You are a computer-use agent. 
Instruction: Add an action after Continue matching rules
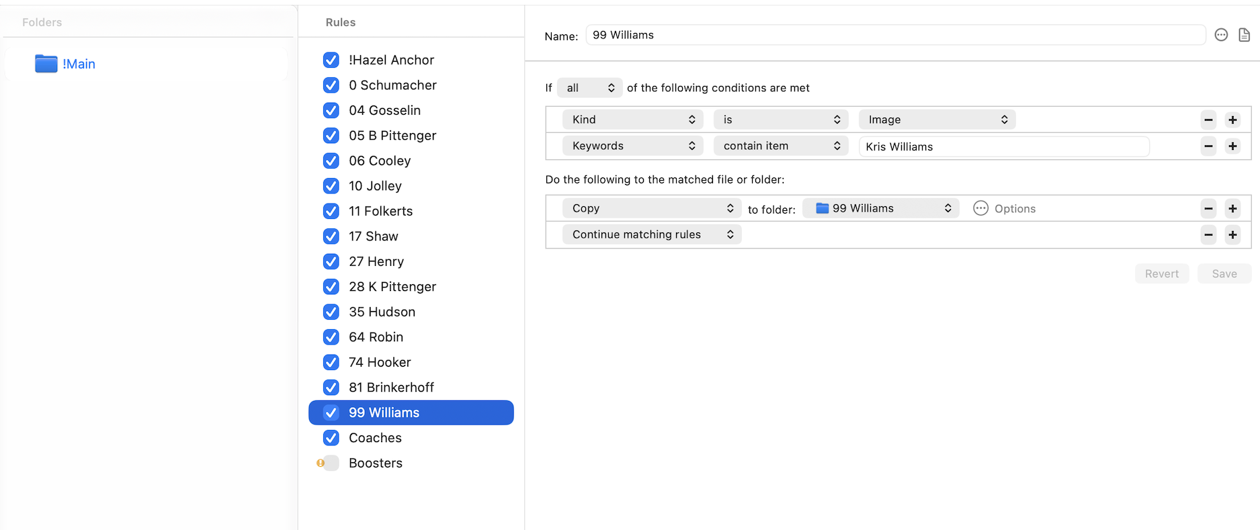[x=1232, y=235]
